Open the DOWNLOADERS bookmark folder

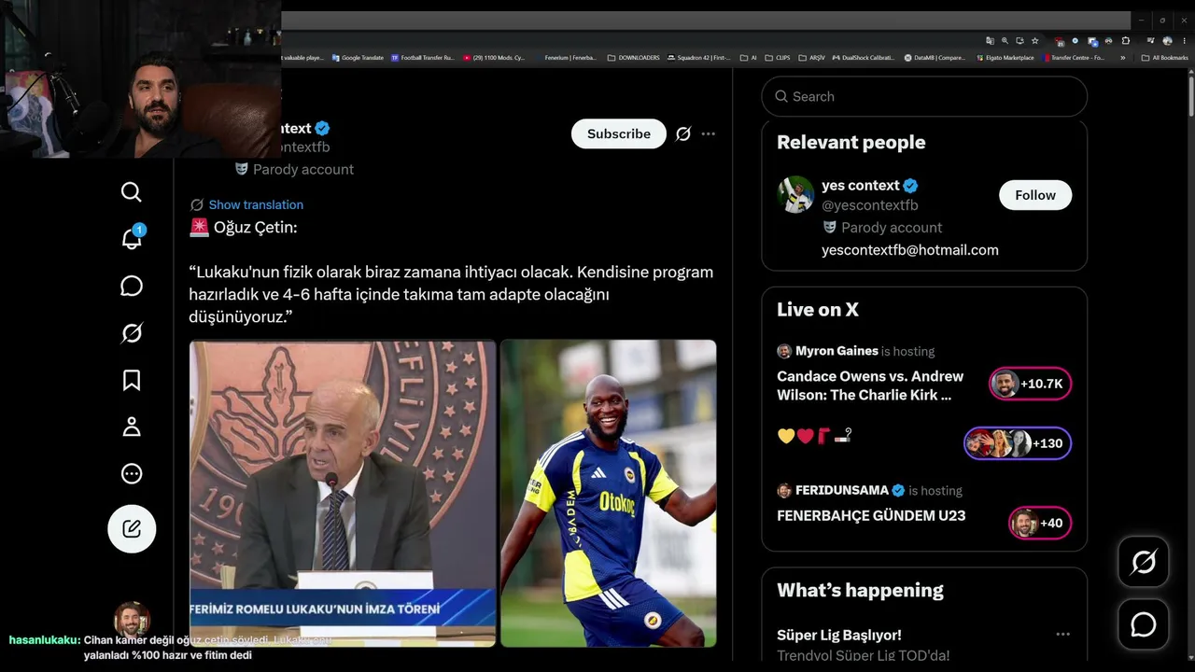(x=633, y=58)
